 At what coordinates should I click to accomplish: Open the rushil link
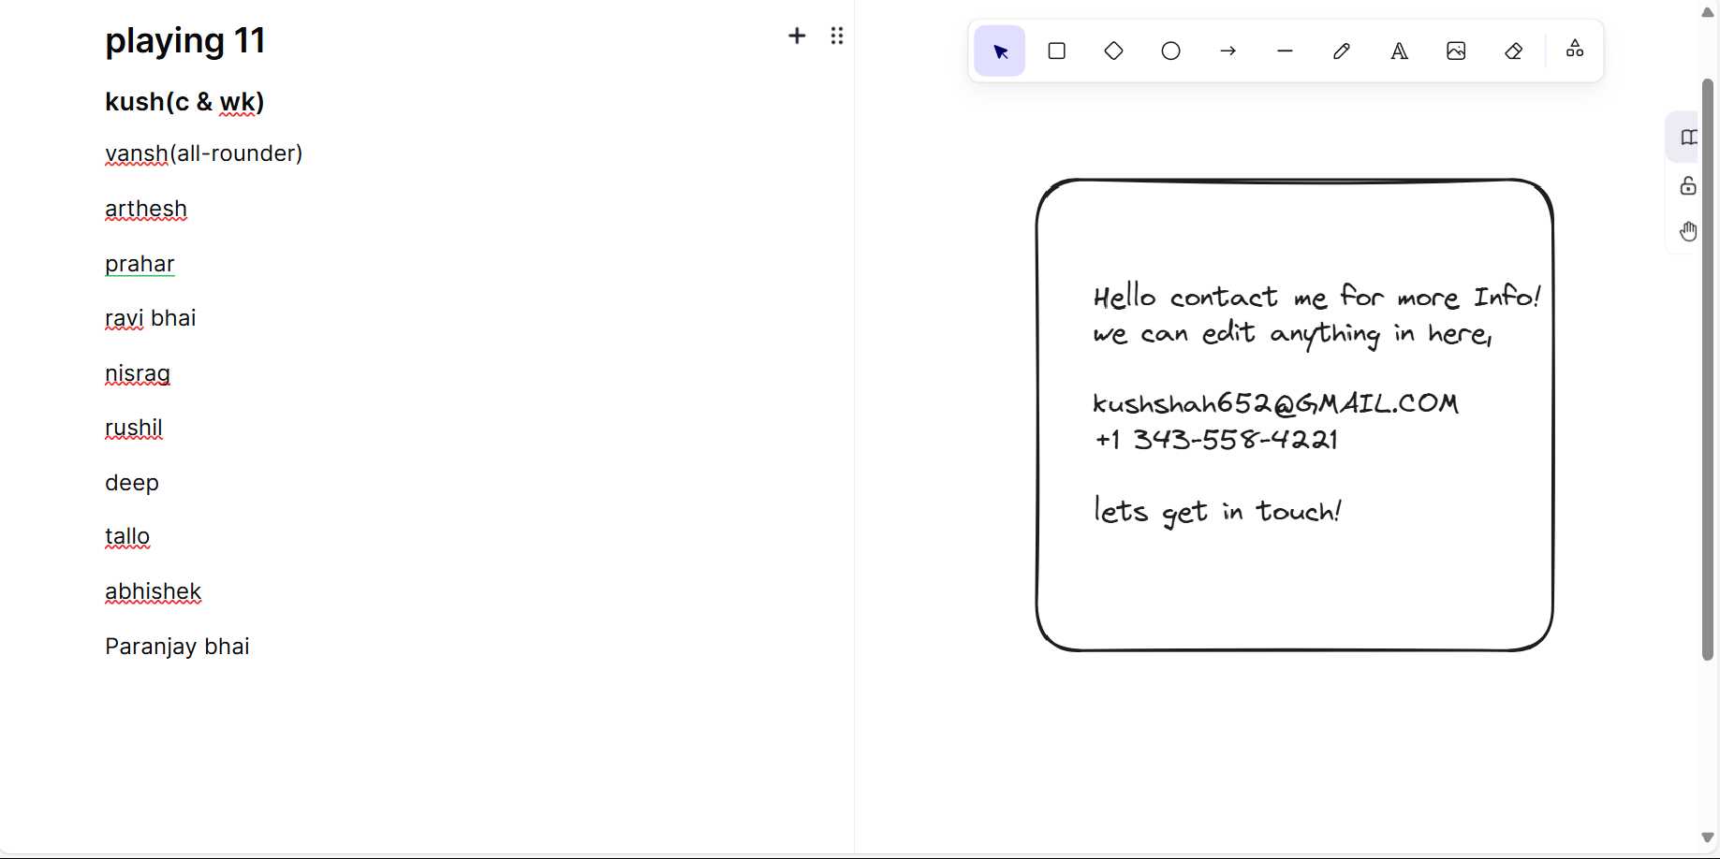pyautogui.click(x=133, y=427)
